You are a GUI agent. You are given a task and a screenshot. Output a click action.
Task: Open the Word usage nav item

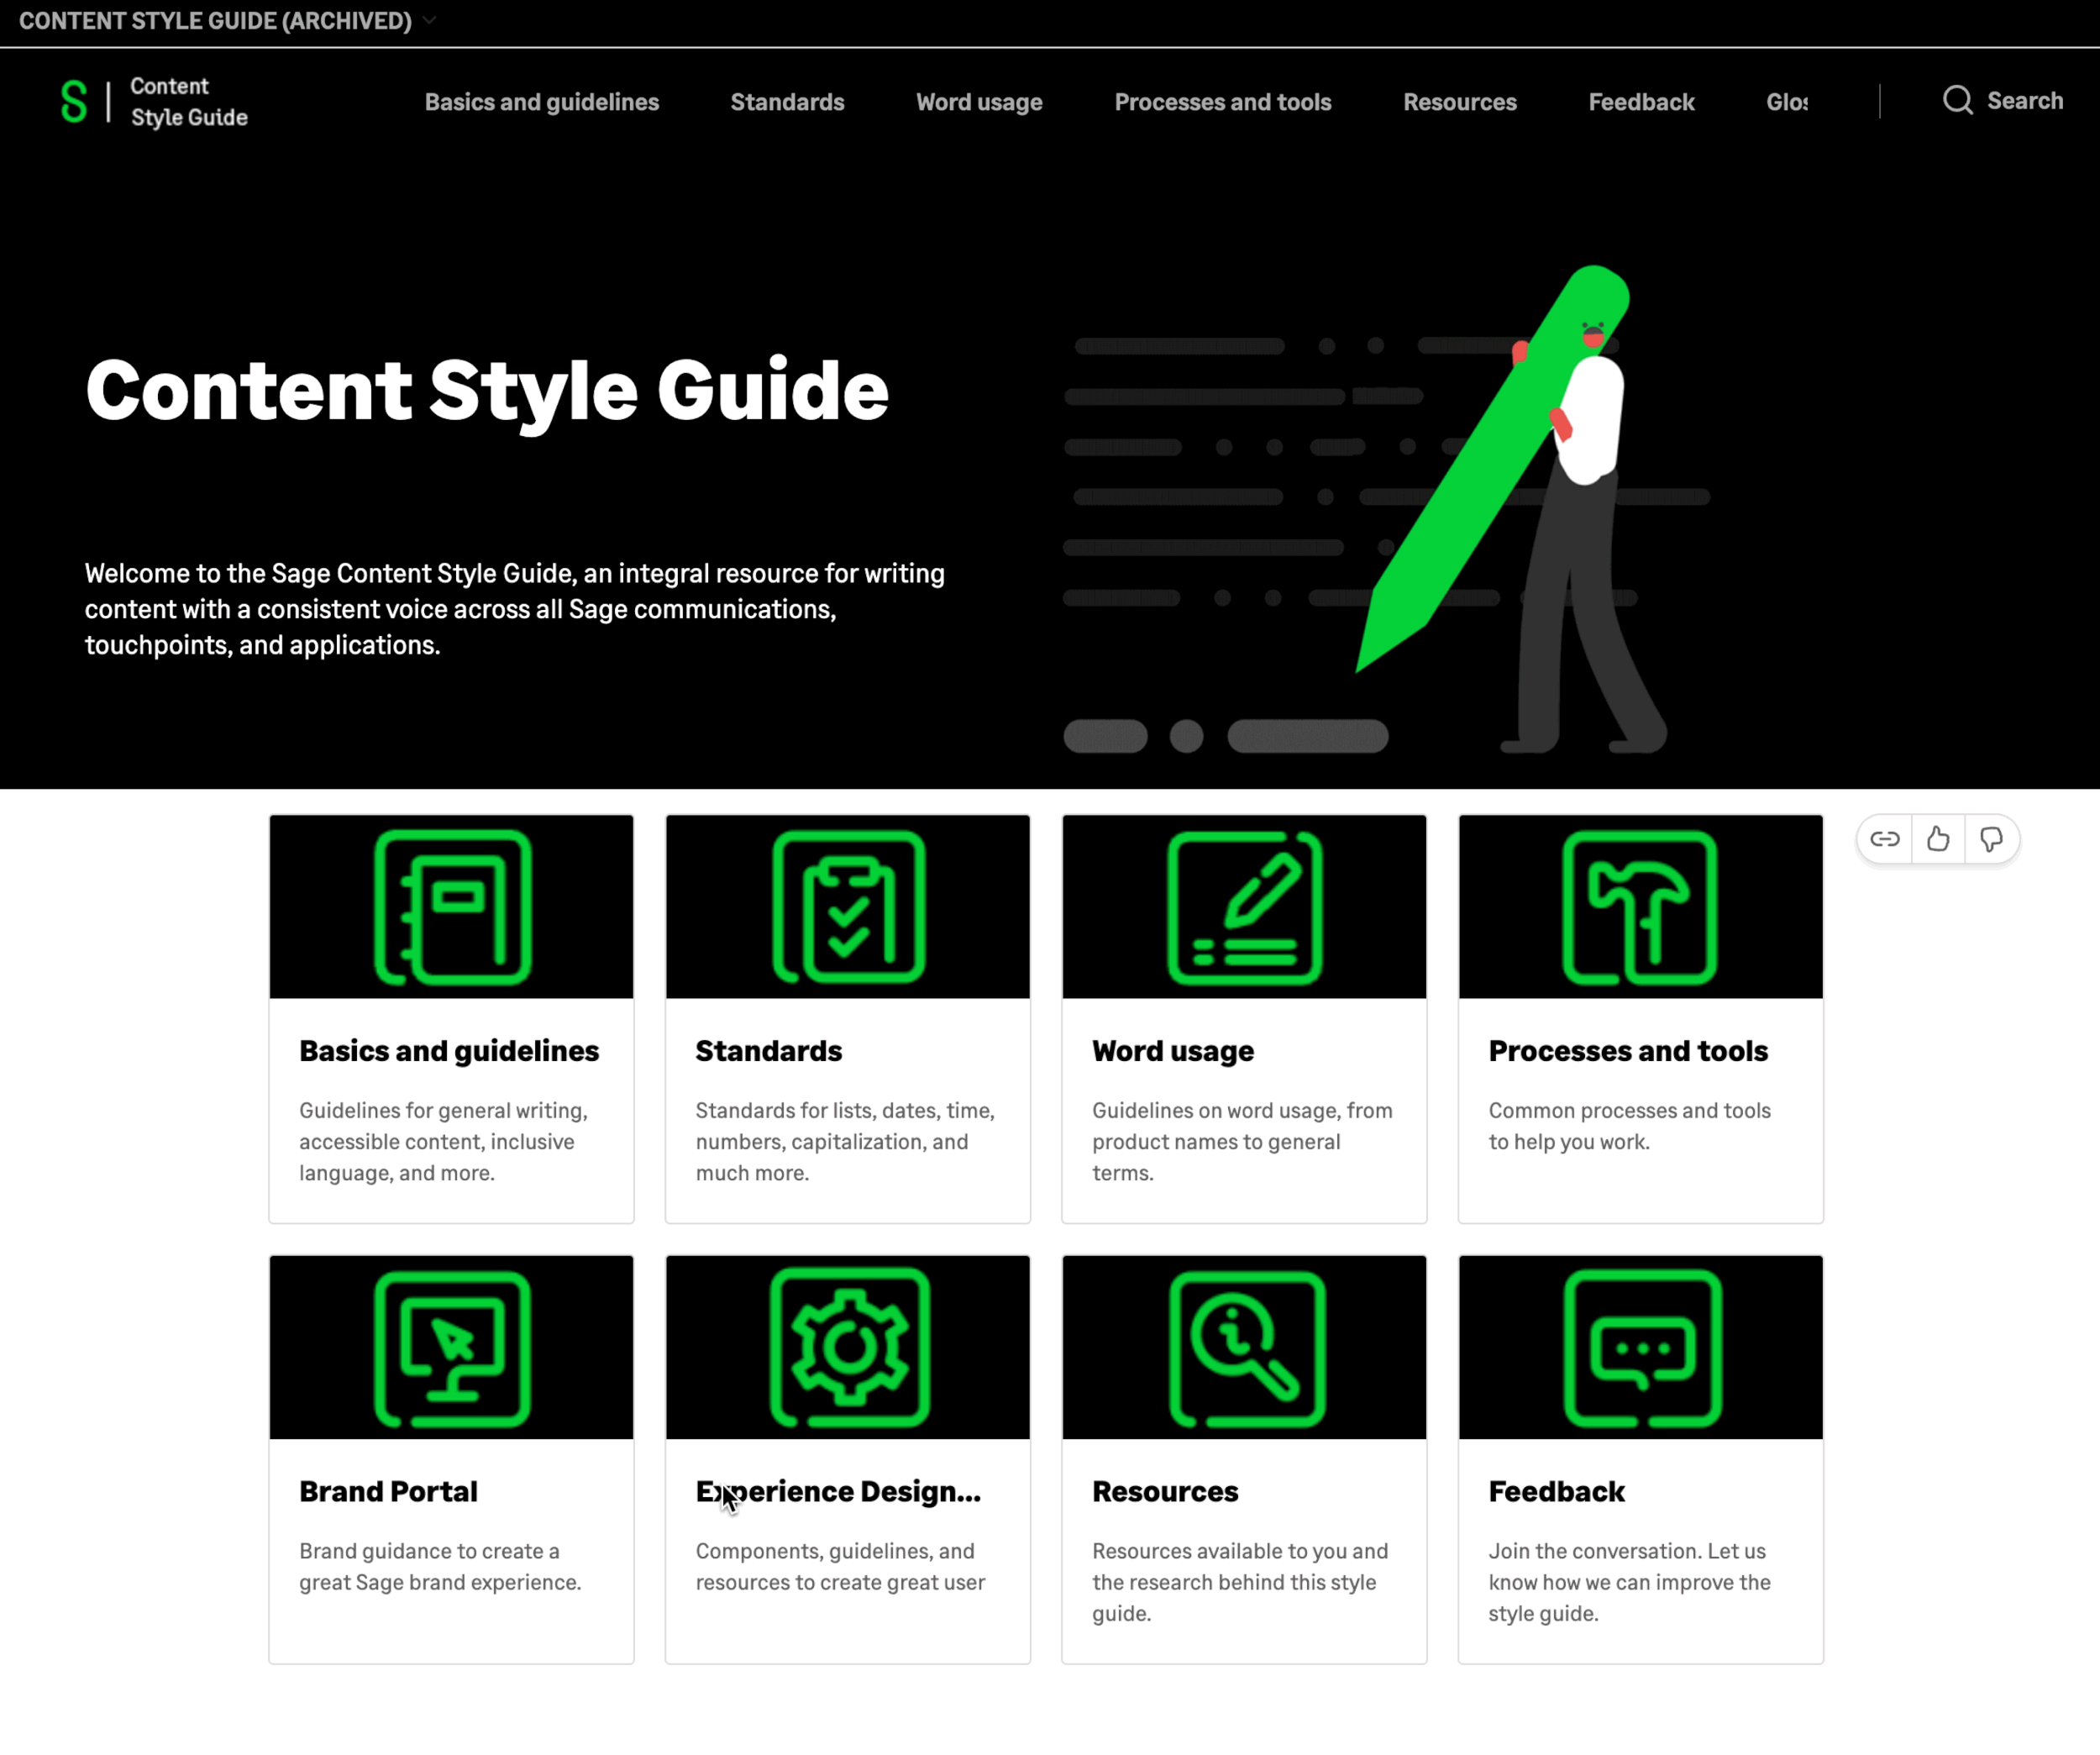979,102
